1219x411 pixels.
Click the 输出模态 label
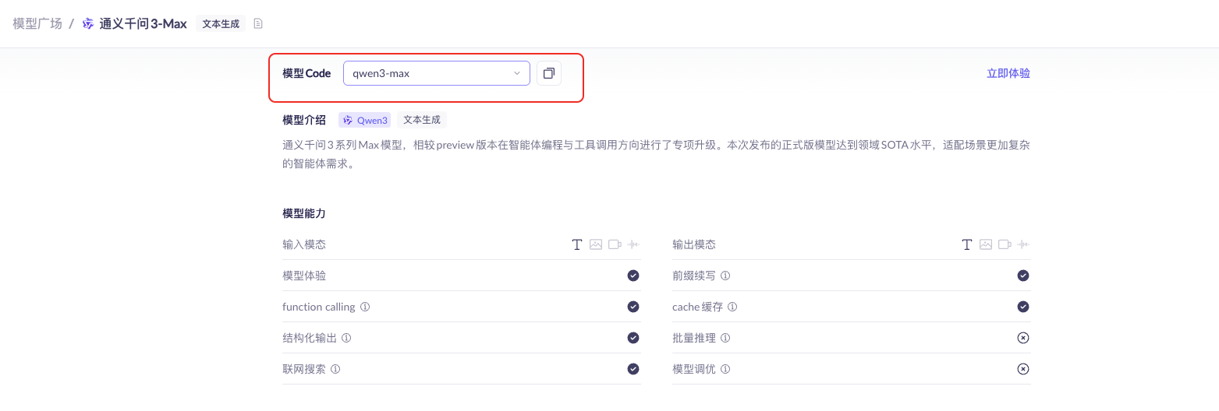point(694,244)
